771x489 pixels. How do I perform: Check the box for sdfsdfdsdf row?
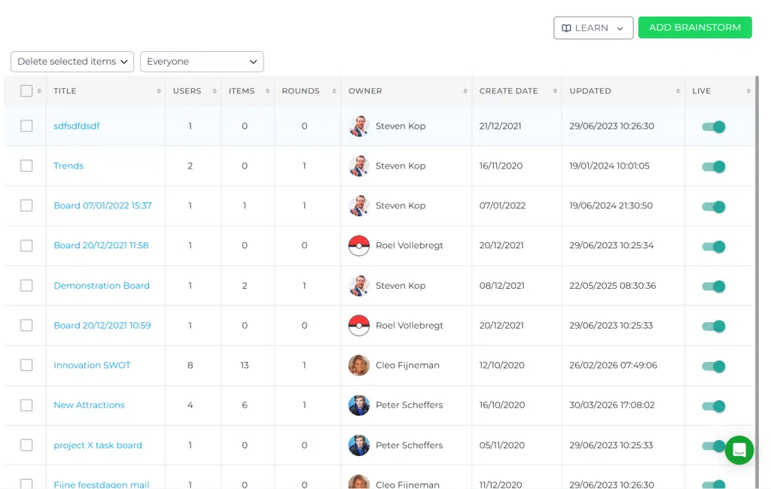pos(26,126)
